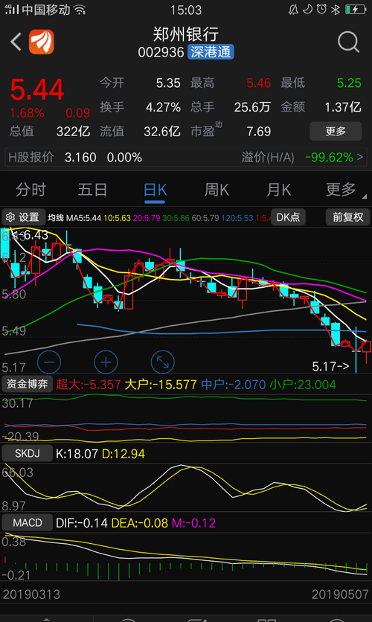The image size is (372, 622).
Task: Select the 月K tab
Action: 278,190
